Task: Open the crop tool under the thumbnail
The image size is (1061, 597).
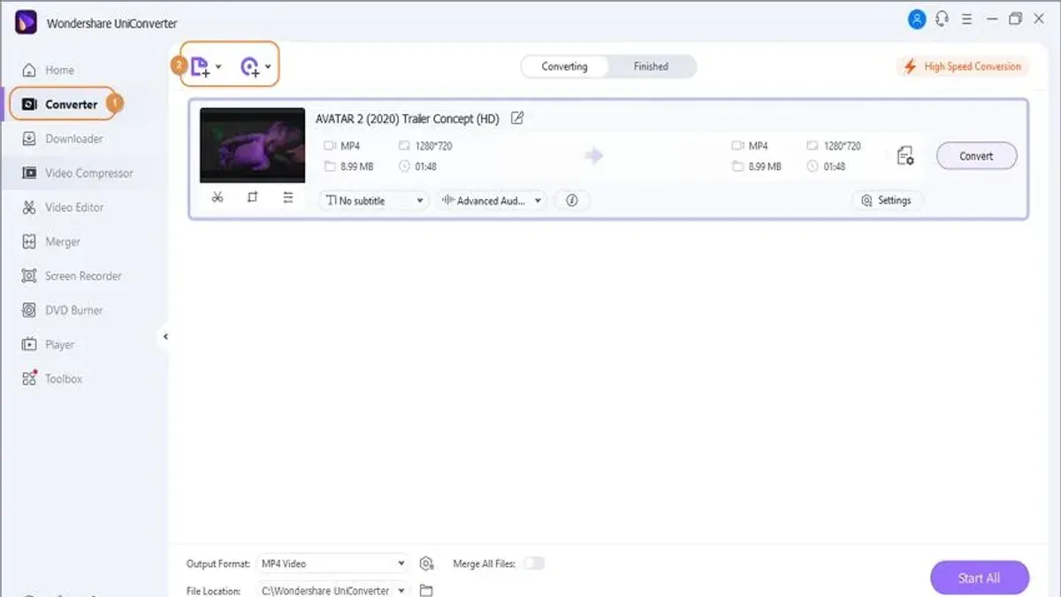Action: 252,198
